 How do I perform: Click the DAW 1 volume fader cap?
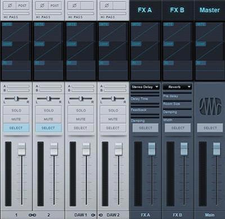(86, 149)
